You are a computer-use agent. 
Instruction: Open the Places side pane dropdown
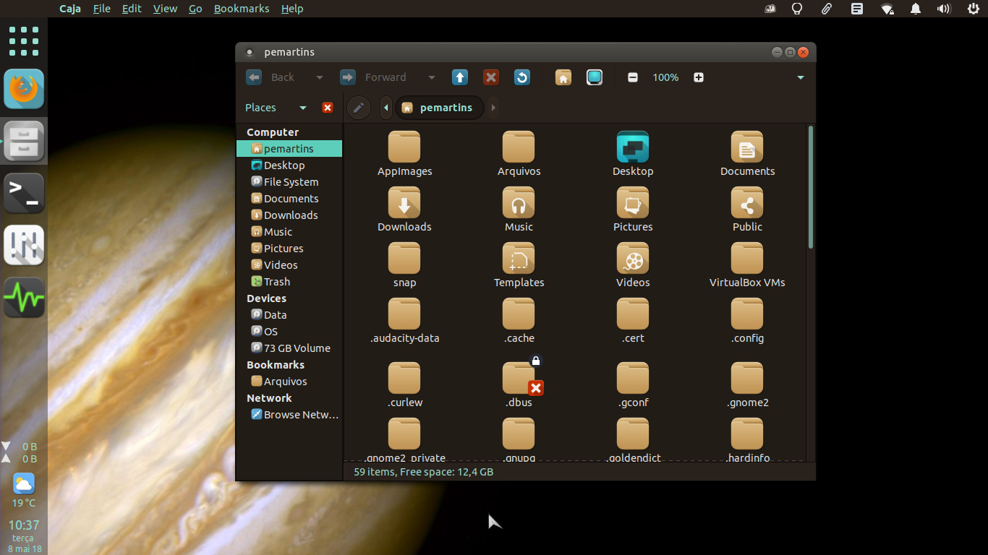pos(303,108)
